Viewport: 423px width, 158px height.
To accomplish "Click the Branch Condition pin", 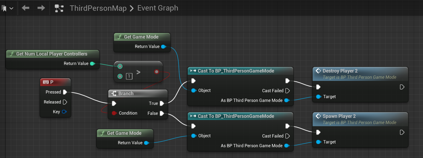I will 114,113.
